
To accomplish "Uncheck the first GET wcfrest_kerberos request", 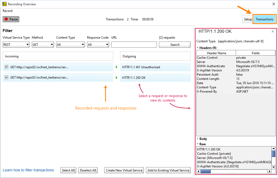I will [6, 67].
